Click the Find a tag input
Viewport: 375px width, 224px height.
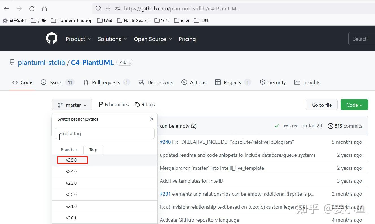click(105, 134)
